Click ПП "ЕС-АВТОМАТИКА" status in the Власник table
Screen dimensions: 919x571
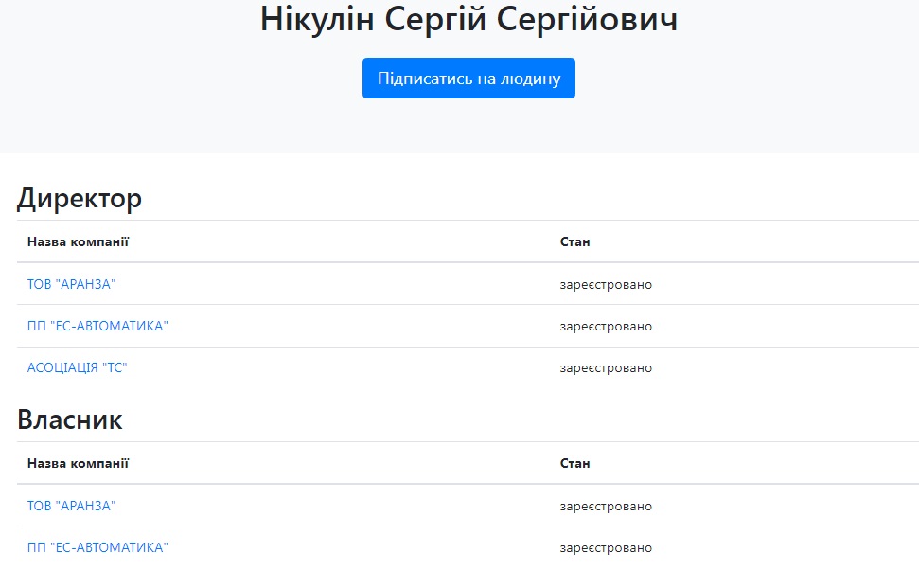606,548
